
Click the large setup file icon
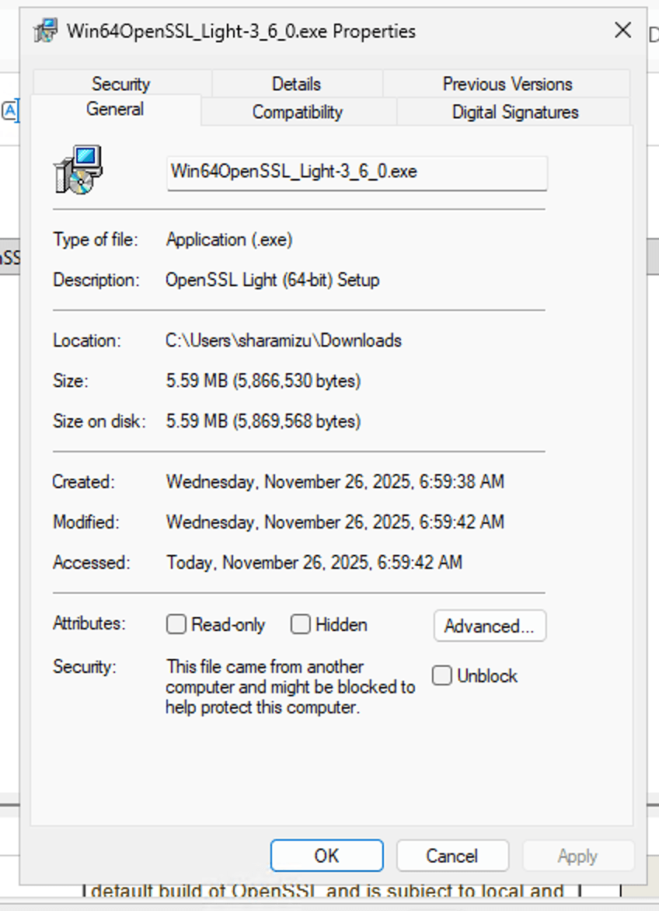tap(78, 169)
